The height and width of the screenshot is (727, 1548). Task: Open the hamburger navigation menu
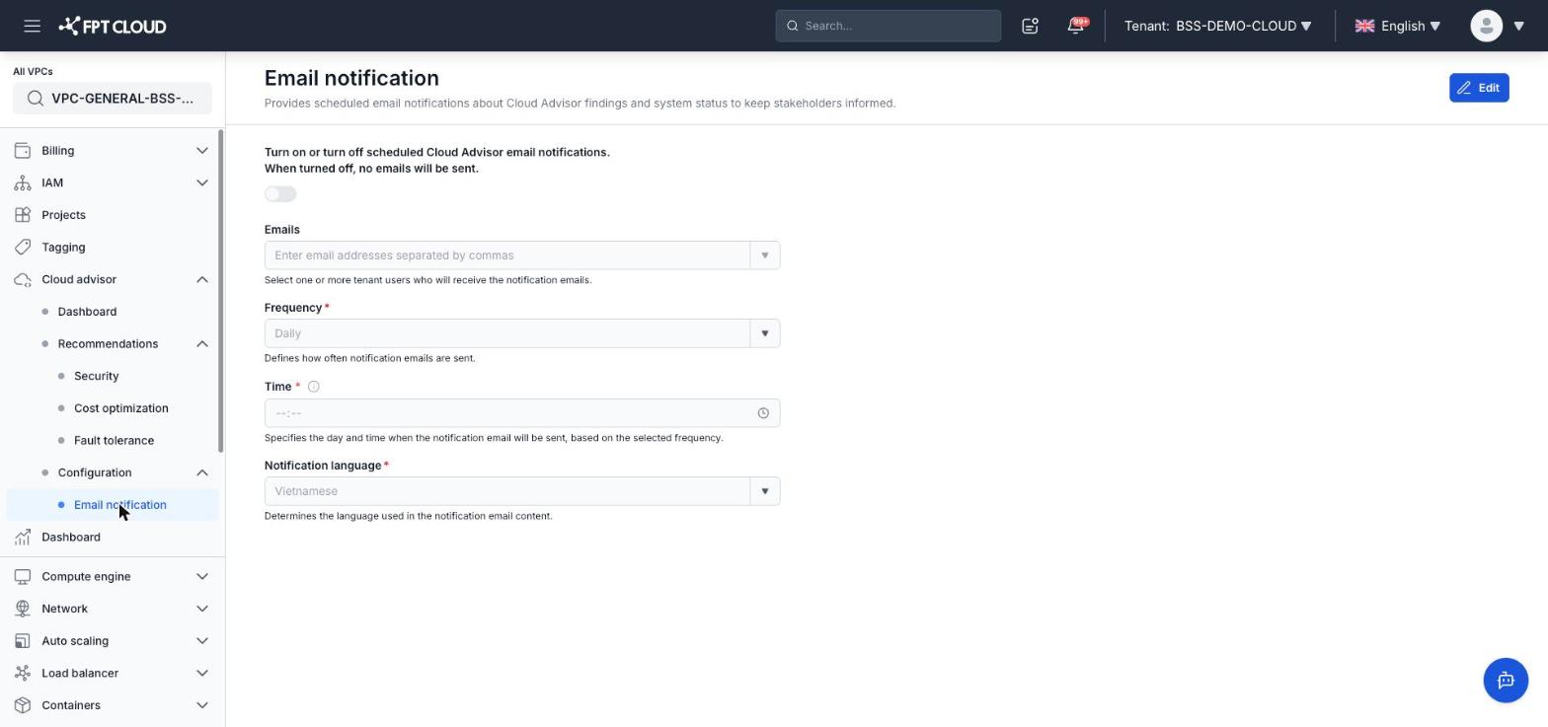pyautogui.click(x=32, y=26)
